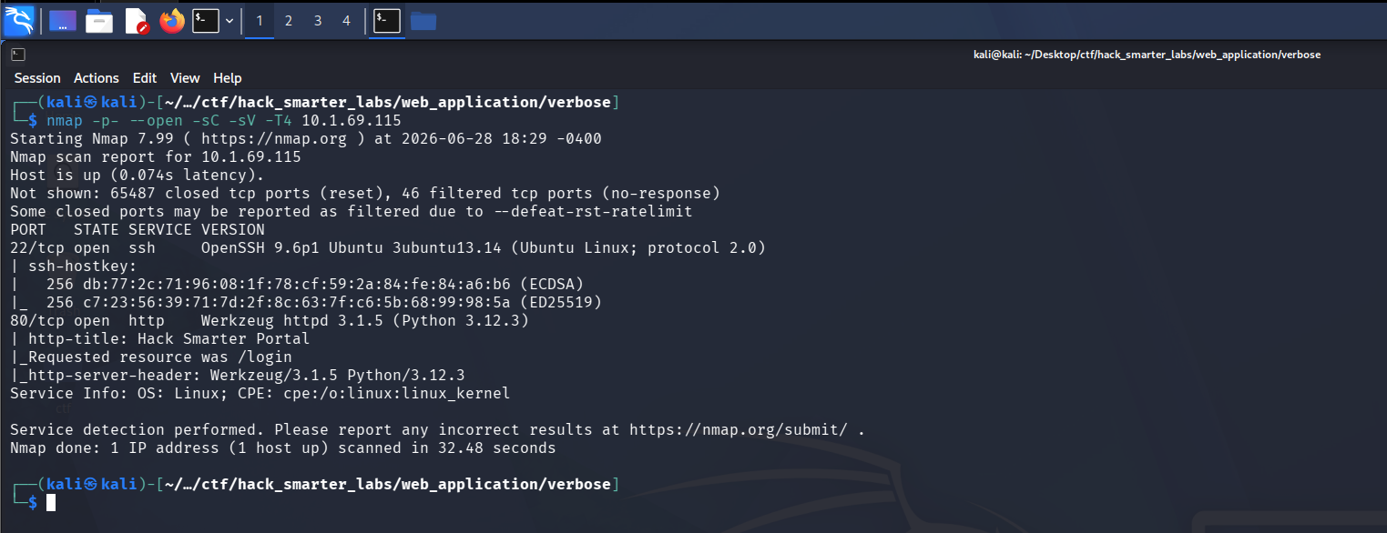This screenshot has height=533, width=1387.
Task: Click the terminal window title icon
Action: [x=16, y=55]
